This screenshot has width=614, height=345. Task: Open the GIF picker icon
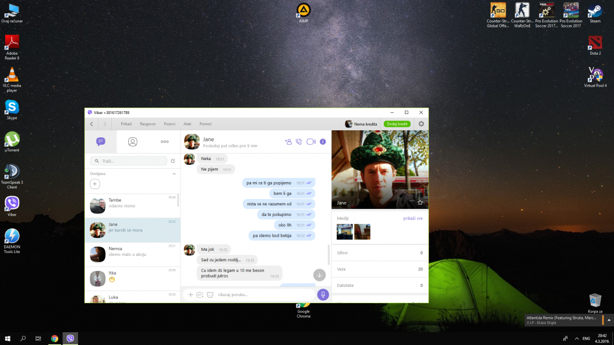click(200, 294)
